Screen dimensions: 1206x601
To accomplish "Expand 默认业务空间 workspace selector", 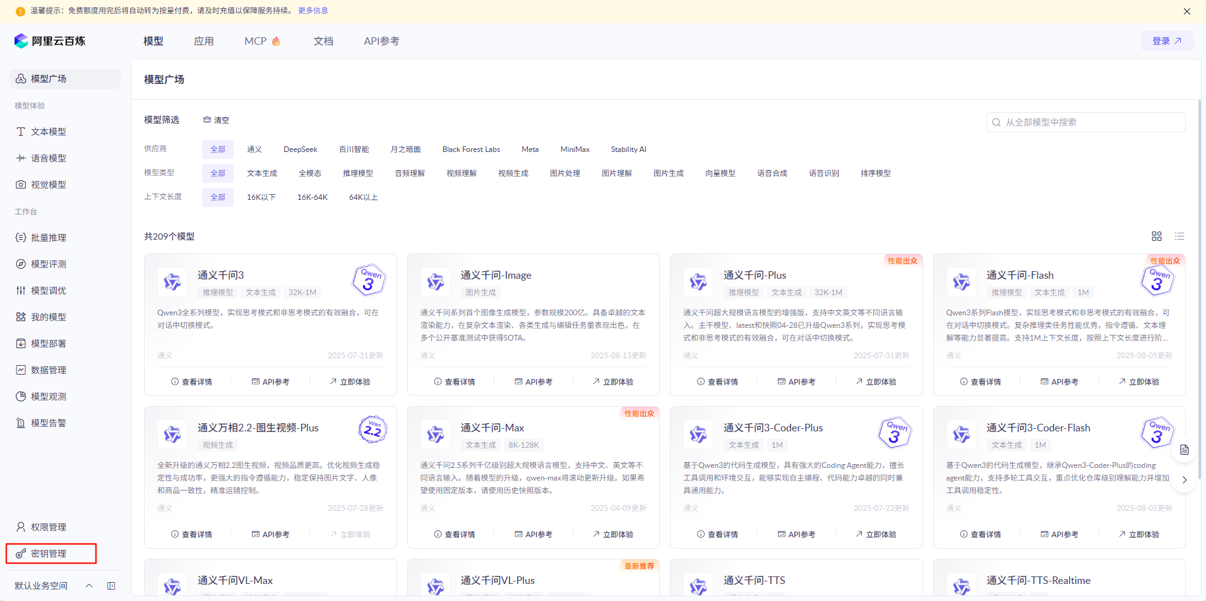I will point(54,586).
